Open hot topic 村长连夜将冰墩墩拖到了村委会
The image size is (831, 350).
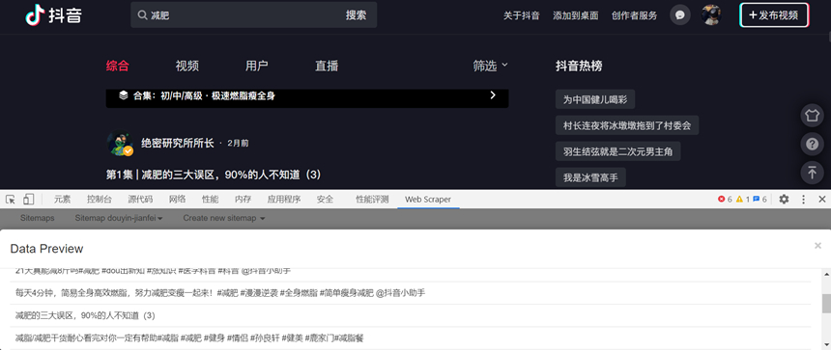[627, 125]
